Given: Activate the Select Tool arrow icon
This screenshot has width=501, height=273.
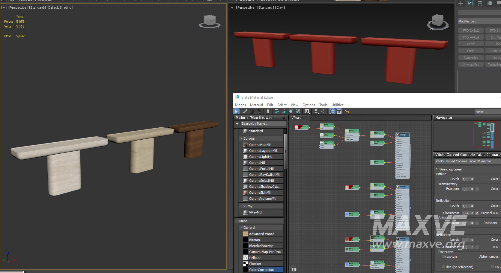Looking at the screenshot, I should pyautogui.click(x=237, y=111).
